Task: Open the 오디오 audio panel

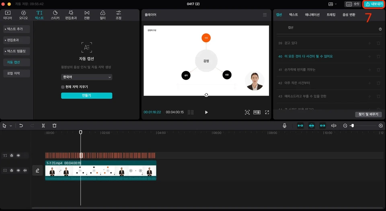Action: pyautogui.click(x=23, y=15)
